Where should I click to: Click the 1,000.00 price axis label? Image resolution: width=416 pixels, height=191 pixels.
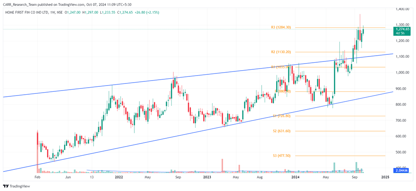(402, 73)
